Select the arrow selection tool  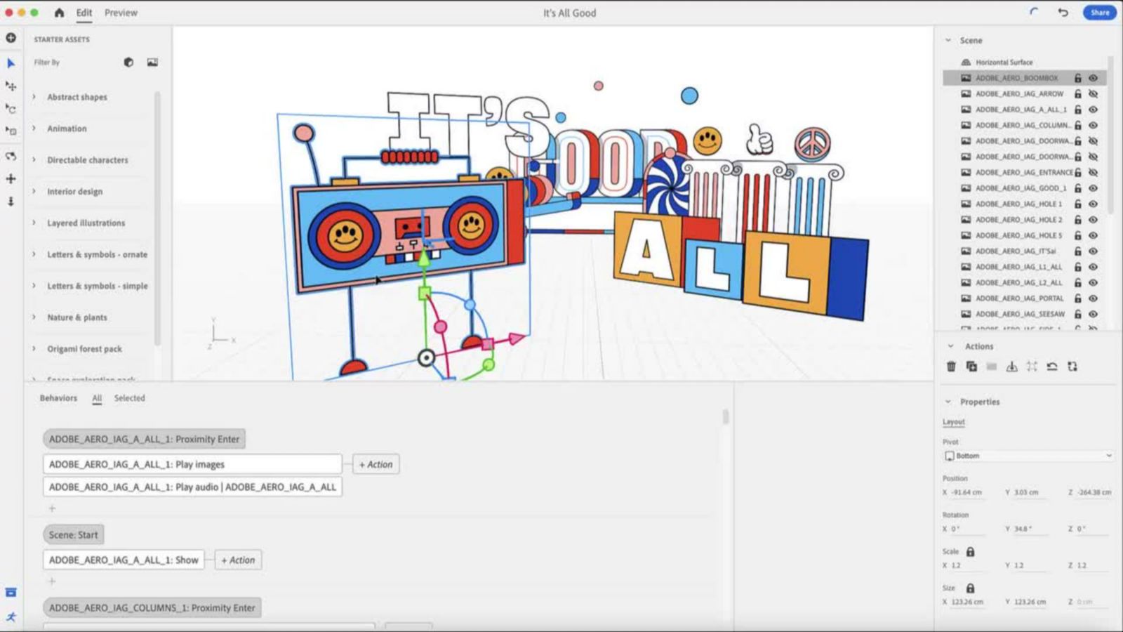click(11, 63)
